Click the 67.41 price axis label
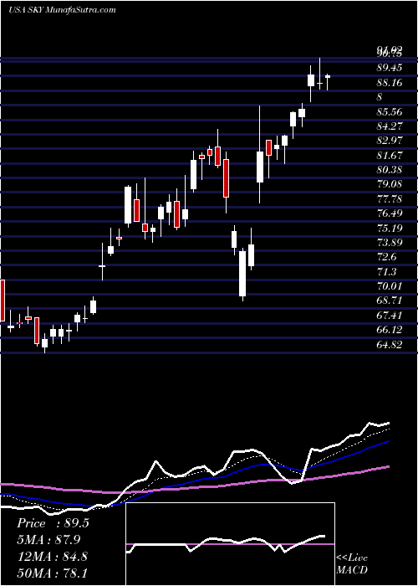Image resolution: width=418 pixels, height=586 pixels. pos(389,316)
